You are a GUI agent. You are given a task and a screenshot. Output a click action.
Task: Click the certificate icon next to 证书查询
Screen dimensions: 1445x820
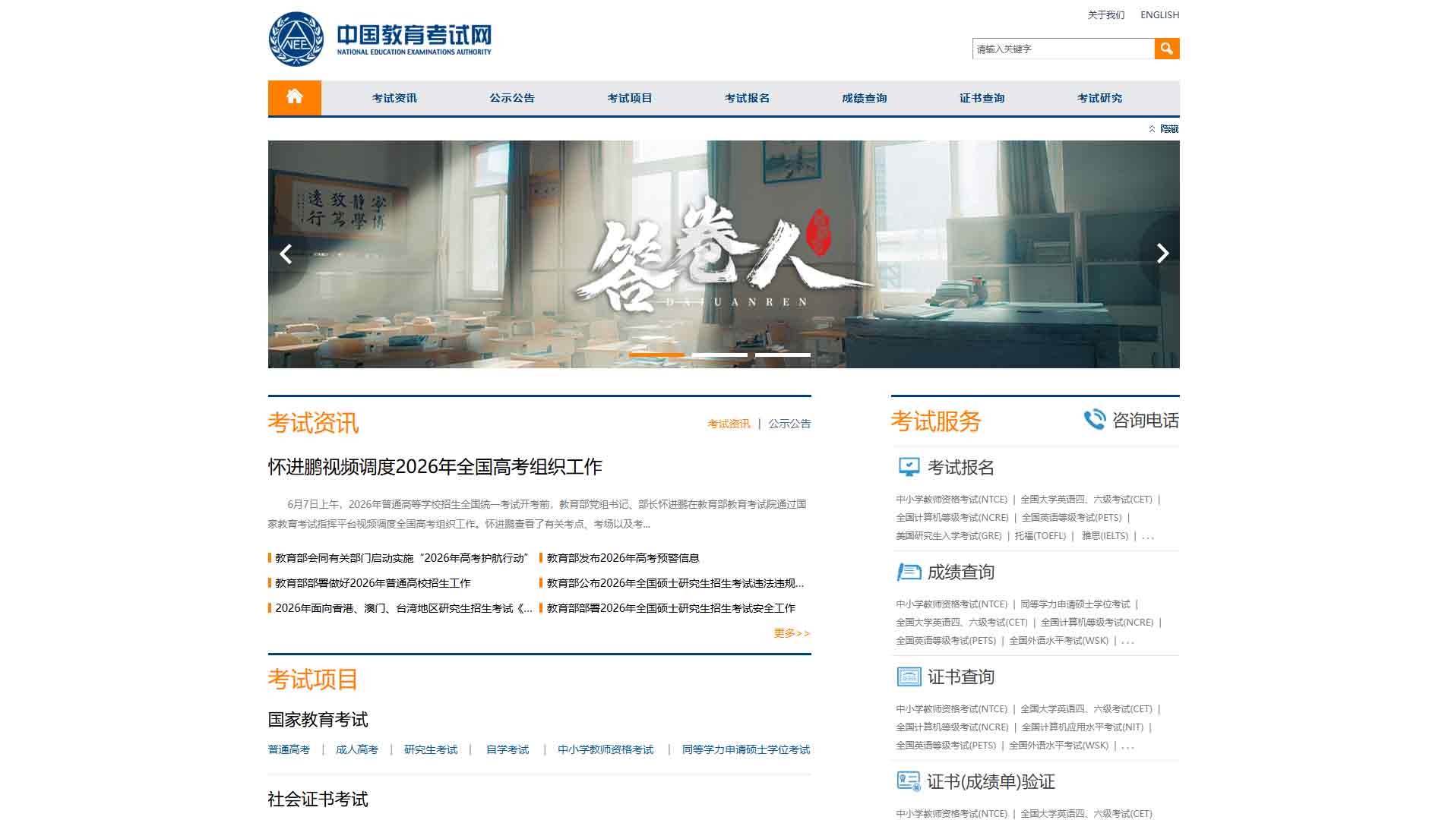point(909,676)
